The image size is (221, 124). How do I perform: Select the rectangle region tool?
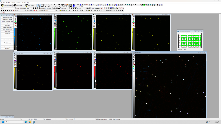tap(42, 5)
